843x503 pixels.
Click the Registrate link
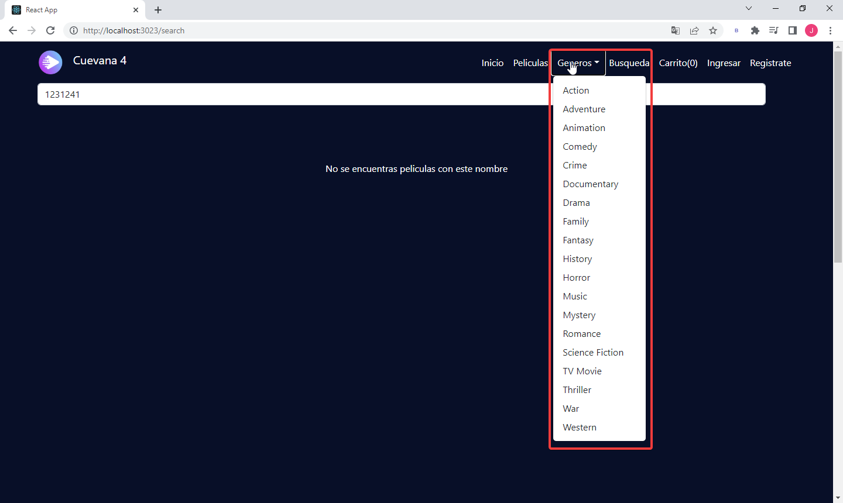[x=770, y=63]
